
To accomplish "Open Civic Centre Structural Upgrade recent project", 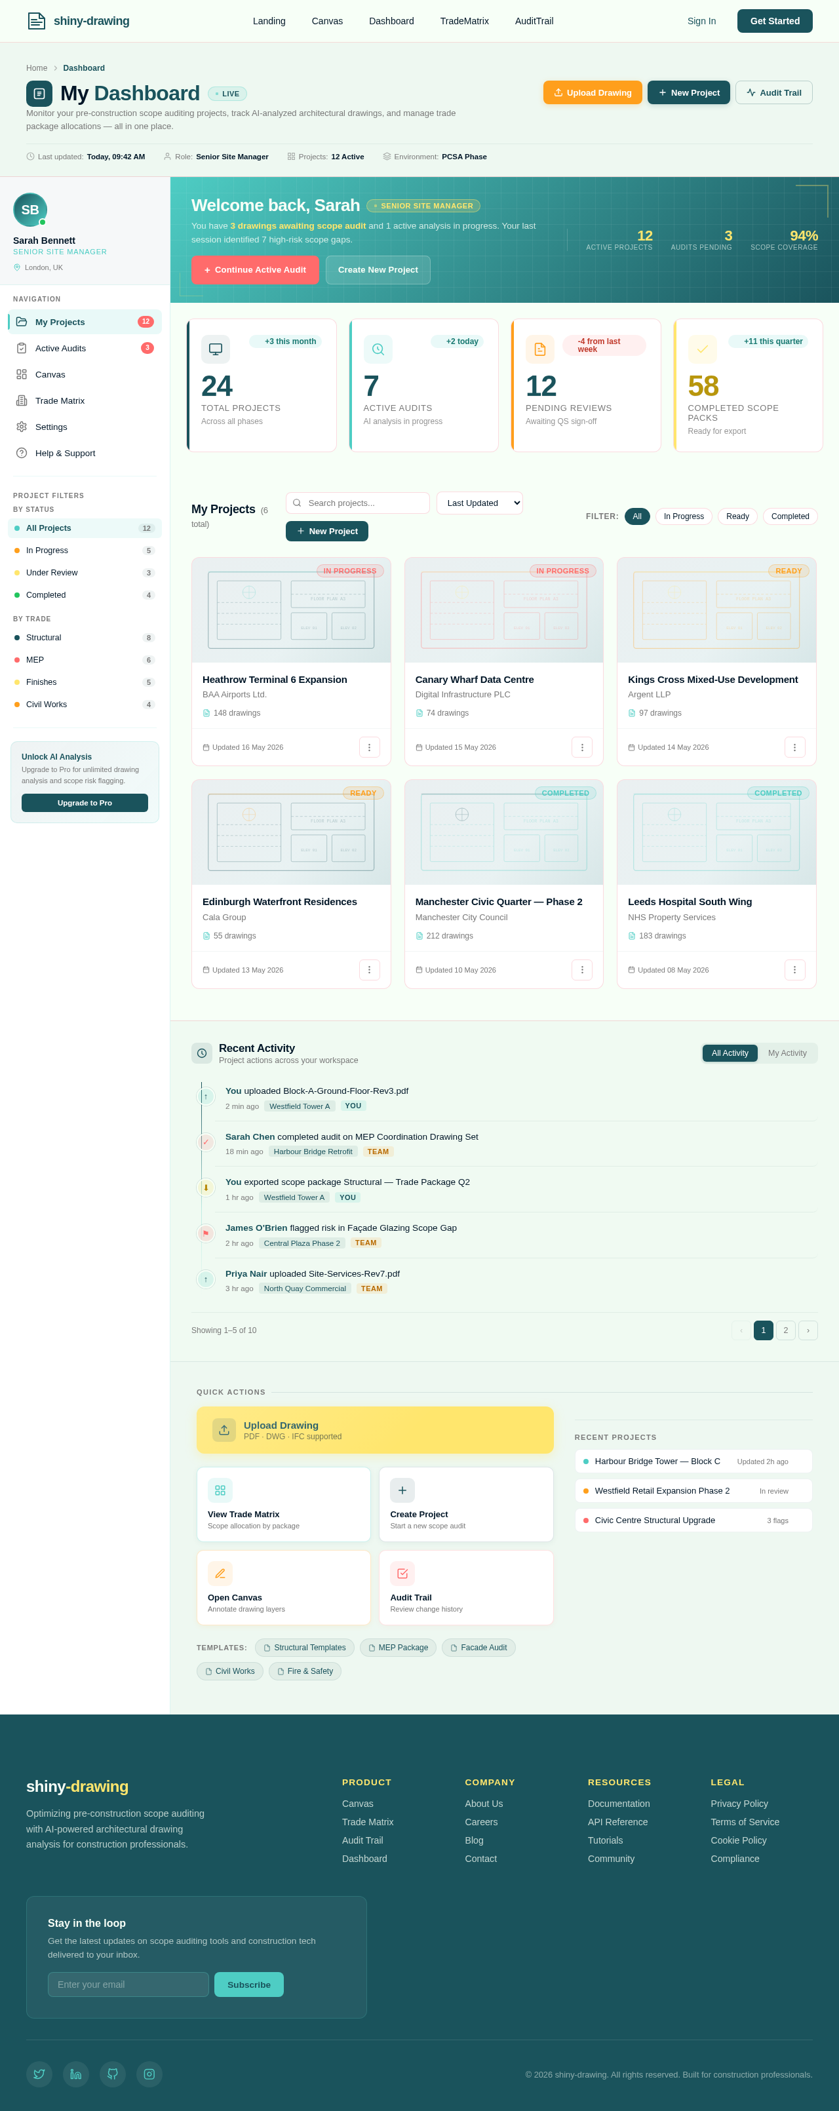I will [693, 1520].
